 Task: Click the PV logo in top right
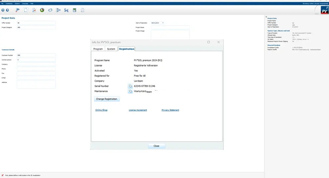point(325,10)
